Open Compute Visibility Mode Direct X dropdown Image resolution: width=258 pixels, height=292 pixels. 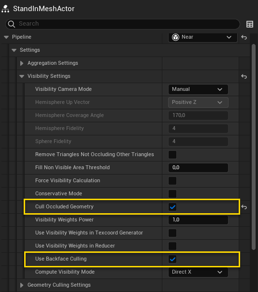(198, 272)
